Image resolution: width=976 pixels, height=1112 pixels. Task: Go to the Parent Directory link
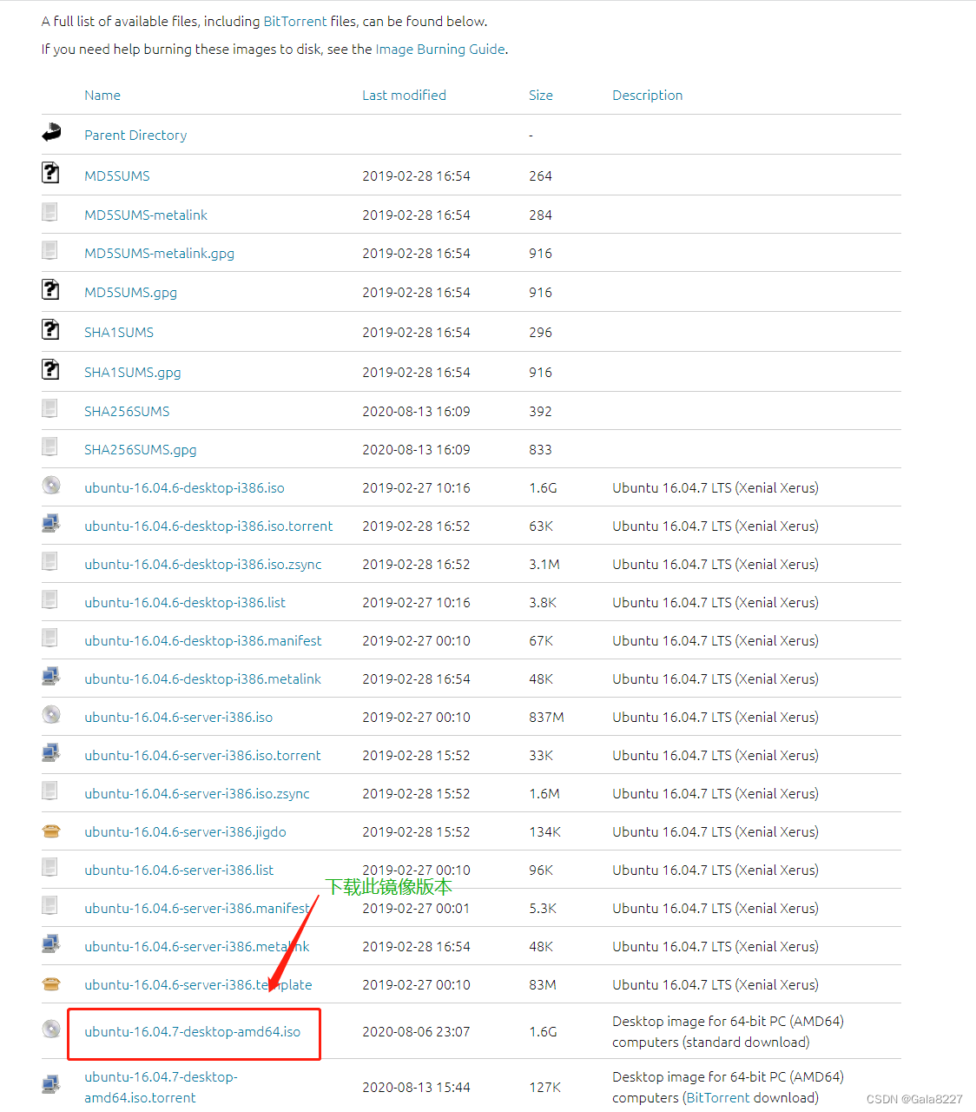click(x=135, y=136)
